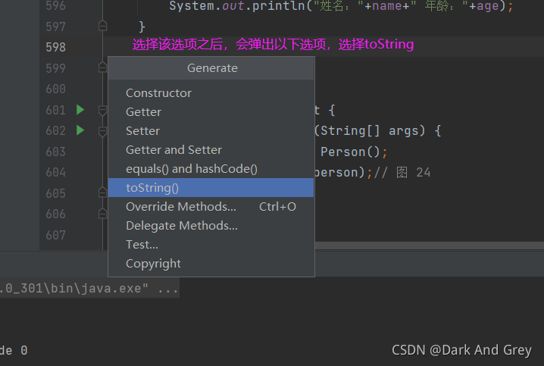
Task: Click line number 598 in gutter
Action: (55, 47)
